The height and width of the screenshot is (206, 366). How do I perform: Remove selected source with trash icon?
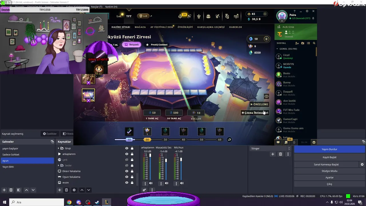(66, 190)
